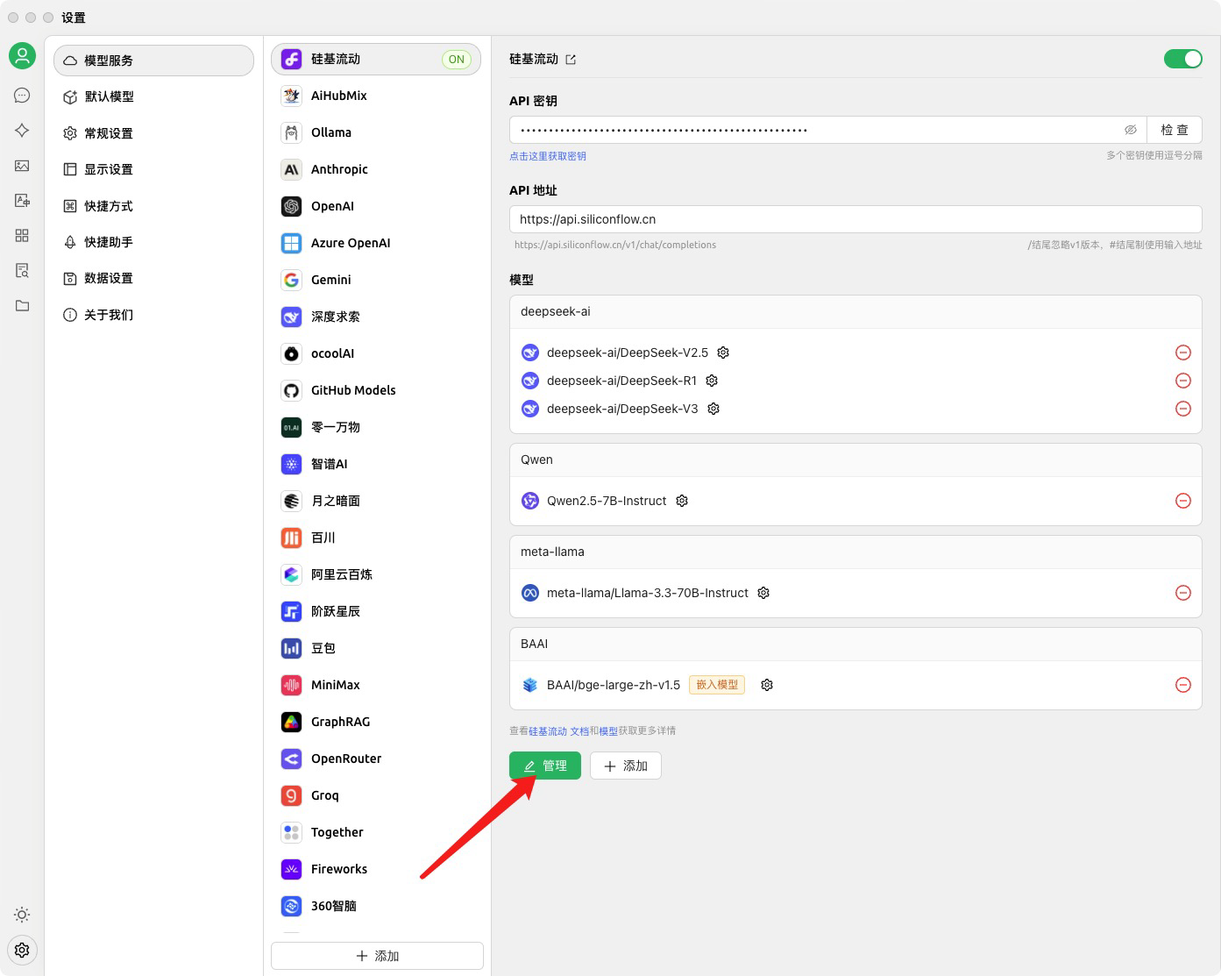
Task: Open settings for Llama-3.3-70B-Instruct model
Action: pyautogui.click(x=763, y=593)
